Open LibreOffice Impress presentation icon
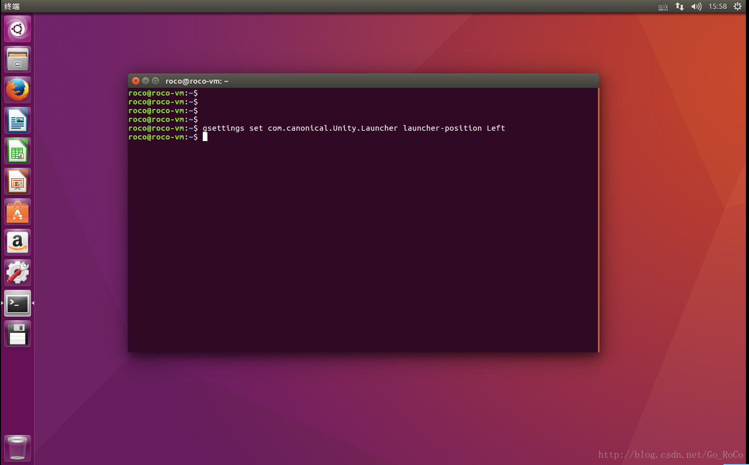 tap(18, 181)
